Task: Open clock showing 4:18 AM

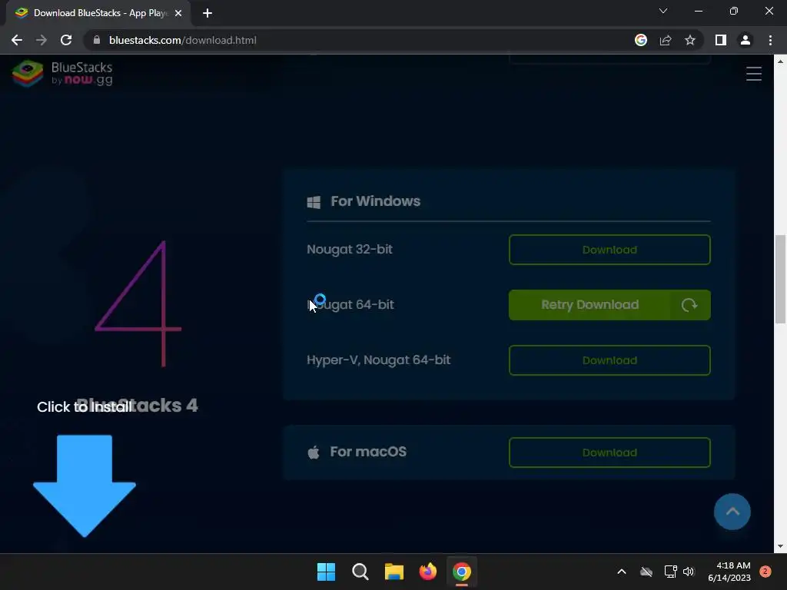Action: tap(729, 572)
